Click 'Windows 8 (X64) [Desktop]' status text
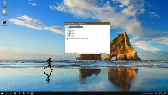The image size is (168, 95). coord(71,53)
